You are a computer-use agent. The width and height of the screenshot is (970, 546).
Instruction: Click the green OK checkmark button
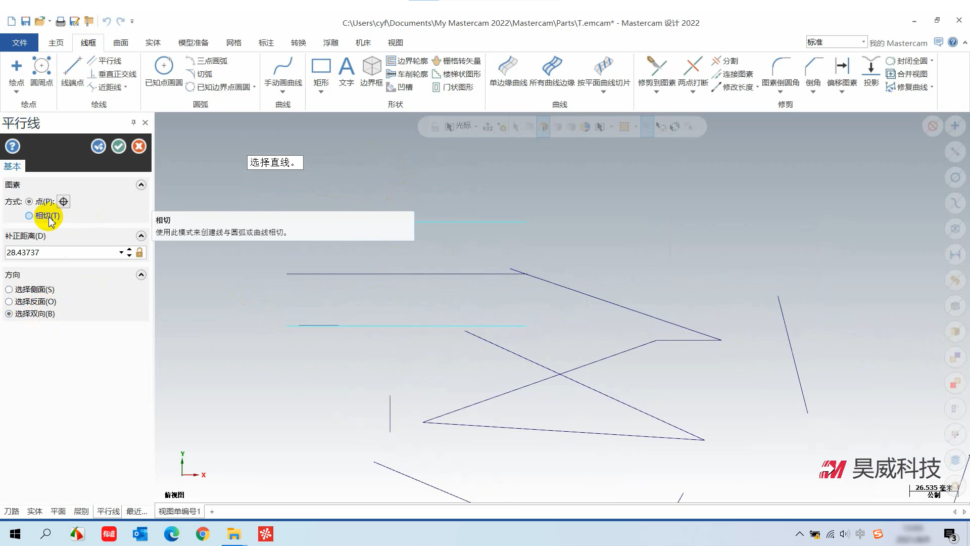(119, 147)
